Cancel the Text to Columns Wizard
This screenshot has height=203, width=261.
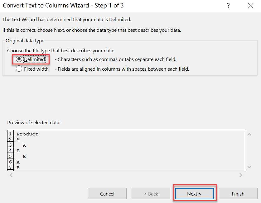coord(107,193)
